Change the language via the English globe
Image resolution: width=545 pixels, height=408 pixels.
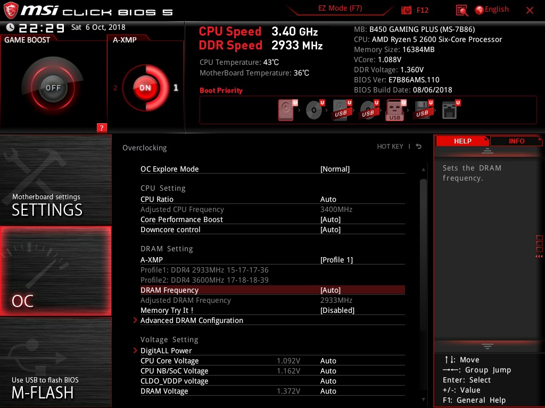(x=492, y=10)
